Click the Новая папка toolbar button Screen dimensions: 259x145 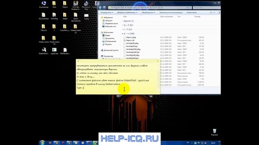[191, 12]
